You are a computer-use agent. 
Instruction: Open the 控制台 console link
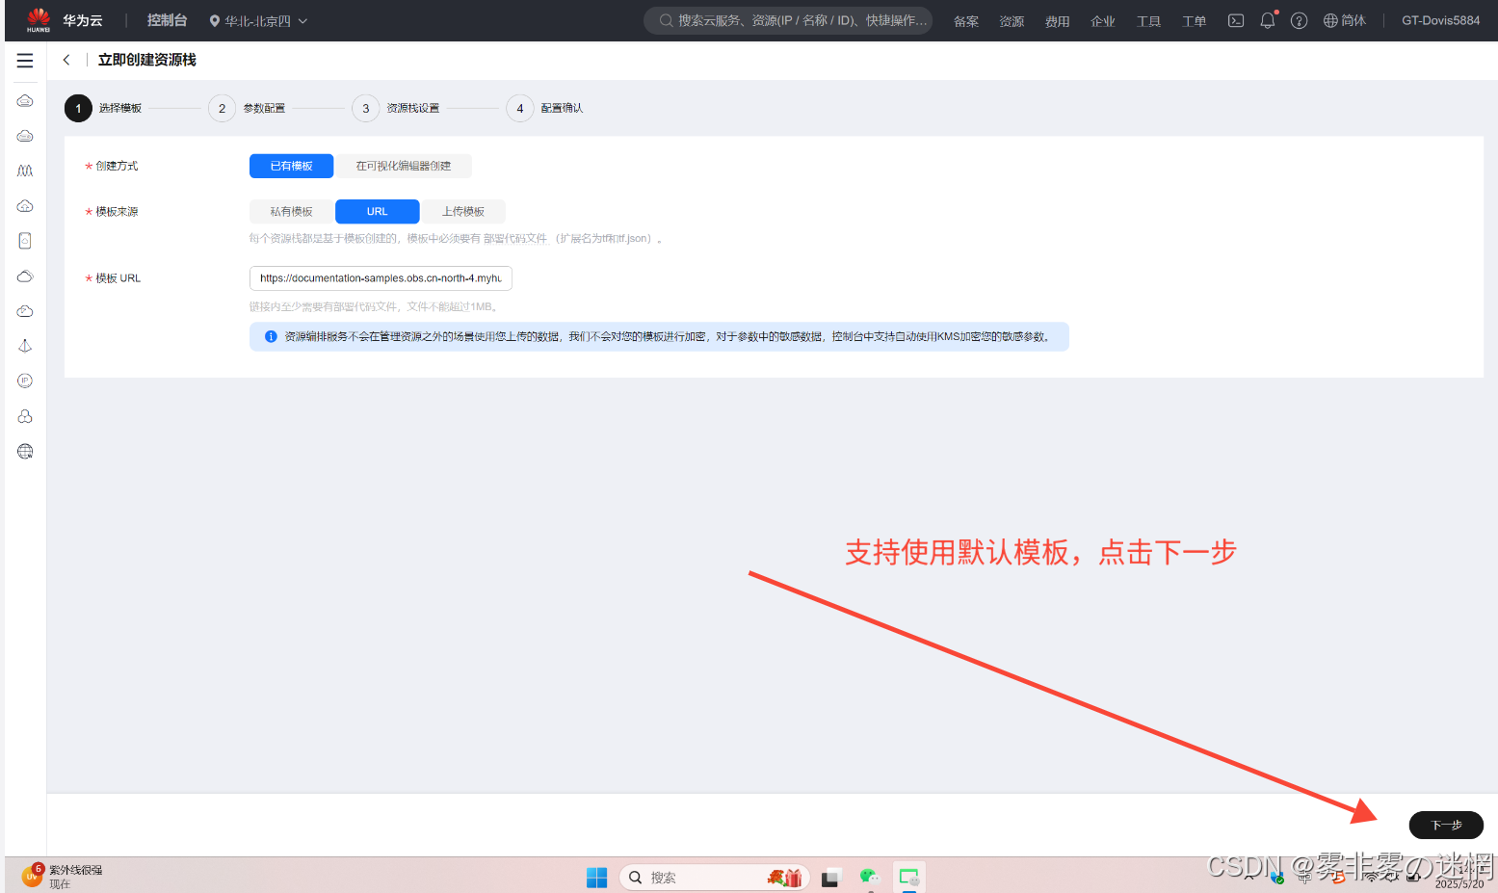click(167, 20)
